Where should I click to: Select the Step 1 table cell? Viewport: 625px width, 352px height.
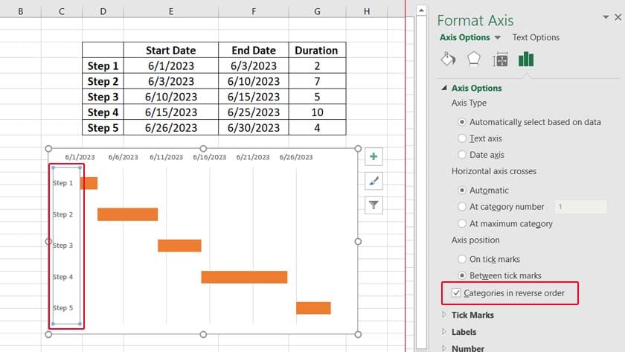pyautogui.click(x=103, y=65)
